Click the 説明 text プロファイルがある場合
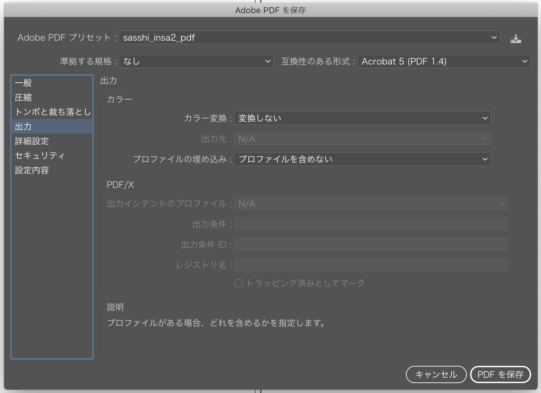The height and width of the screenshot is (393, 541). pyautogui.click(x=216, y=323)
